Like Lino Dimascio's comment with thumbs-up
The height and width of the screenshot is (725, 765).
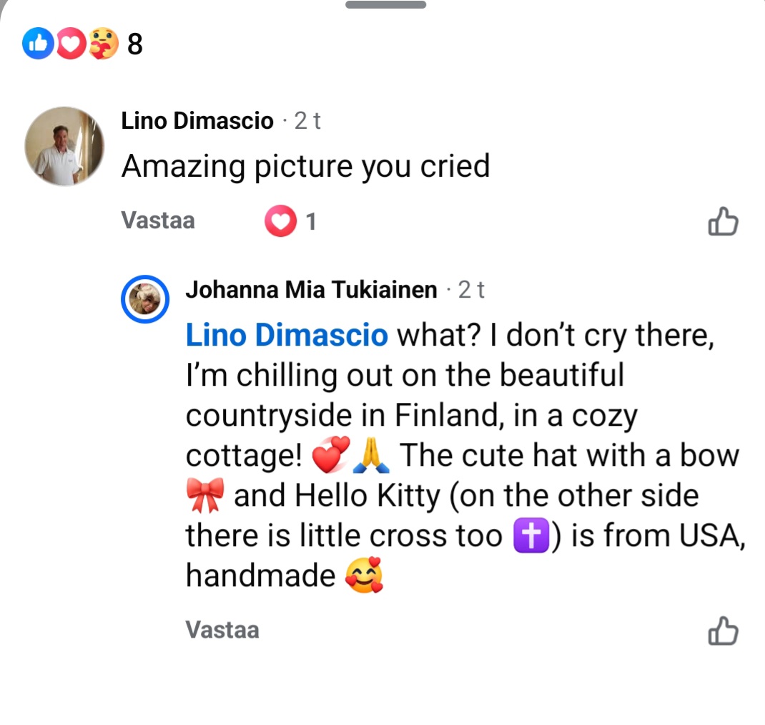tap(723, 222)
